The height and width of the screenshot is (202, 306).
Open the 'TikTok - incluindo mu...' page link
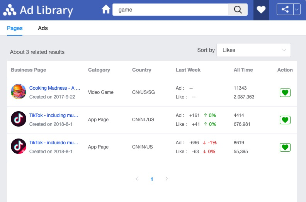(x=54, y=143)
